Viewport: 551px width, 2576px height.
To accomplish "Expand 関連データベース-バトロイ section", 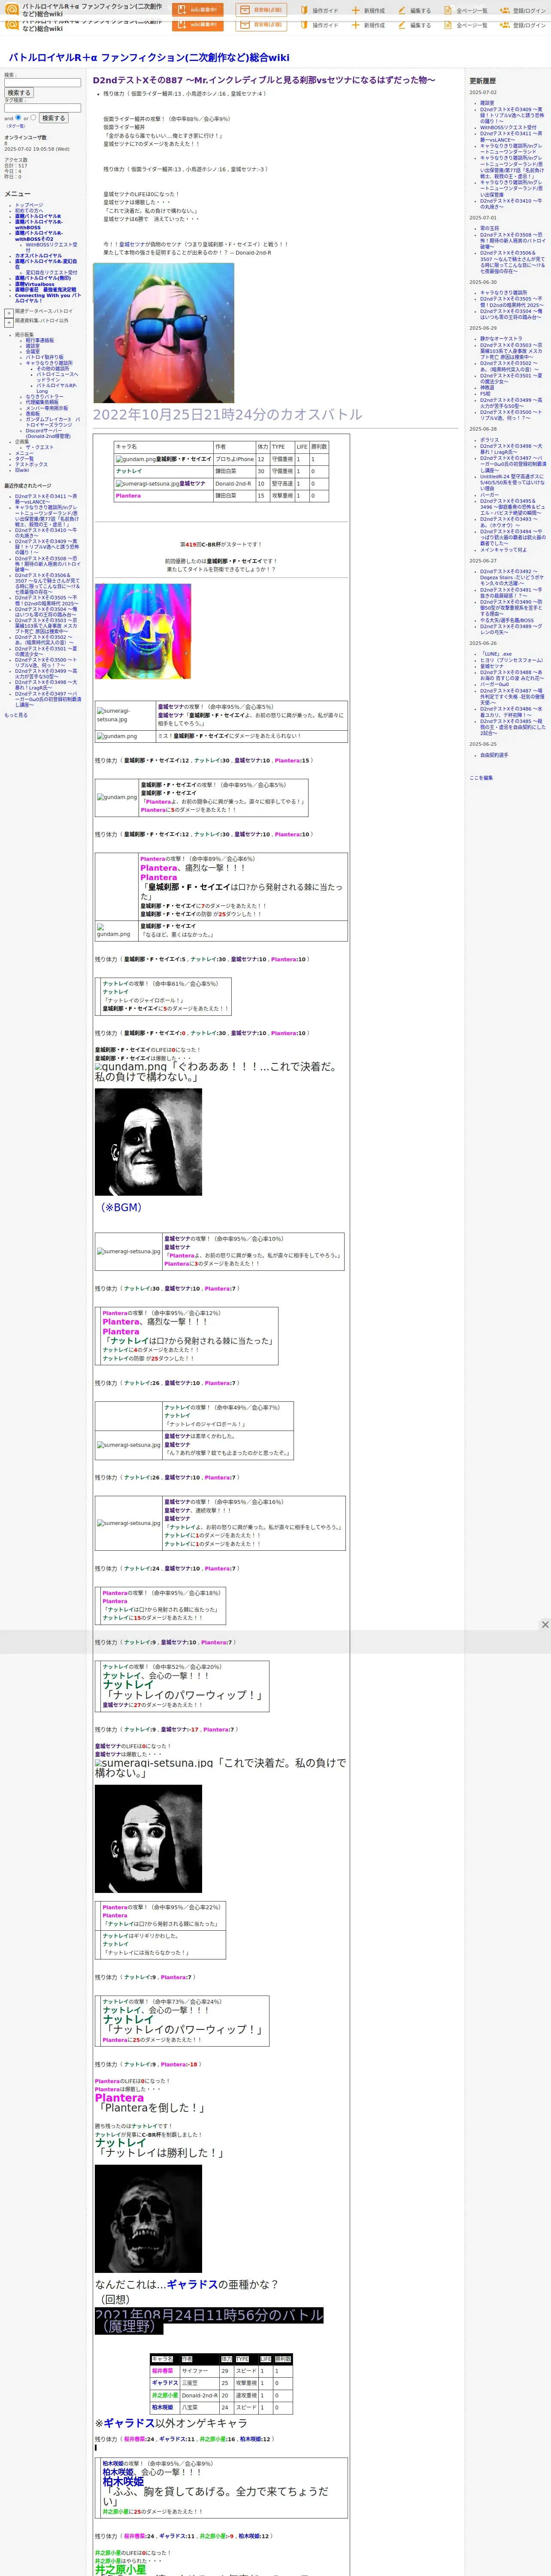I will pos(9,313).
